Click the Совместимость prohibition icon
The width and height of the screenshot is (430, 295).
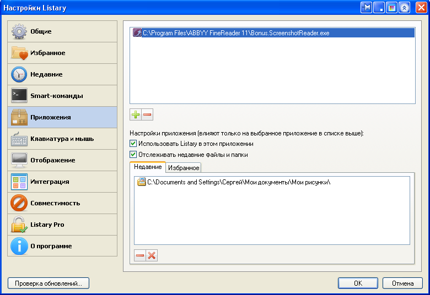[x=19, y=203]
